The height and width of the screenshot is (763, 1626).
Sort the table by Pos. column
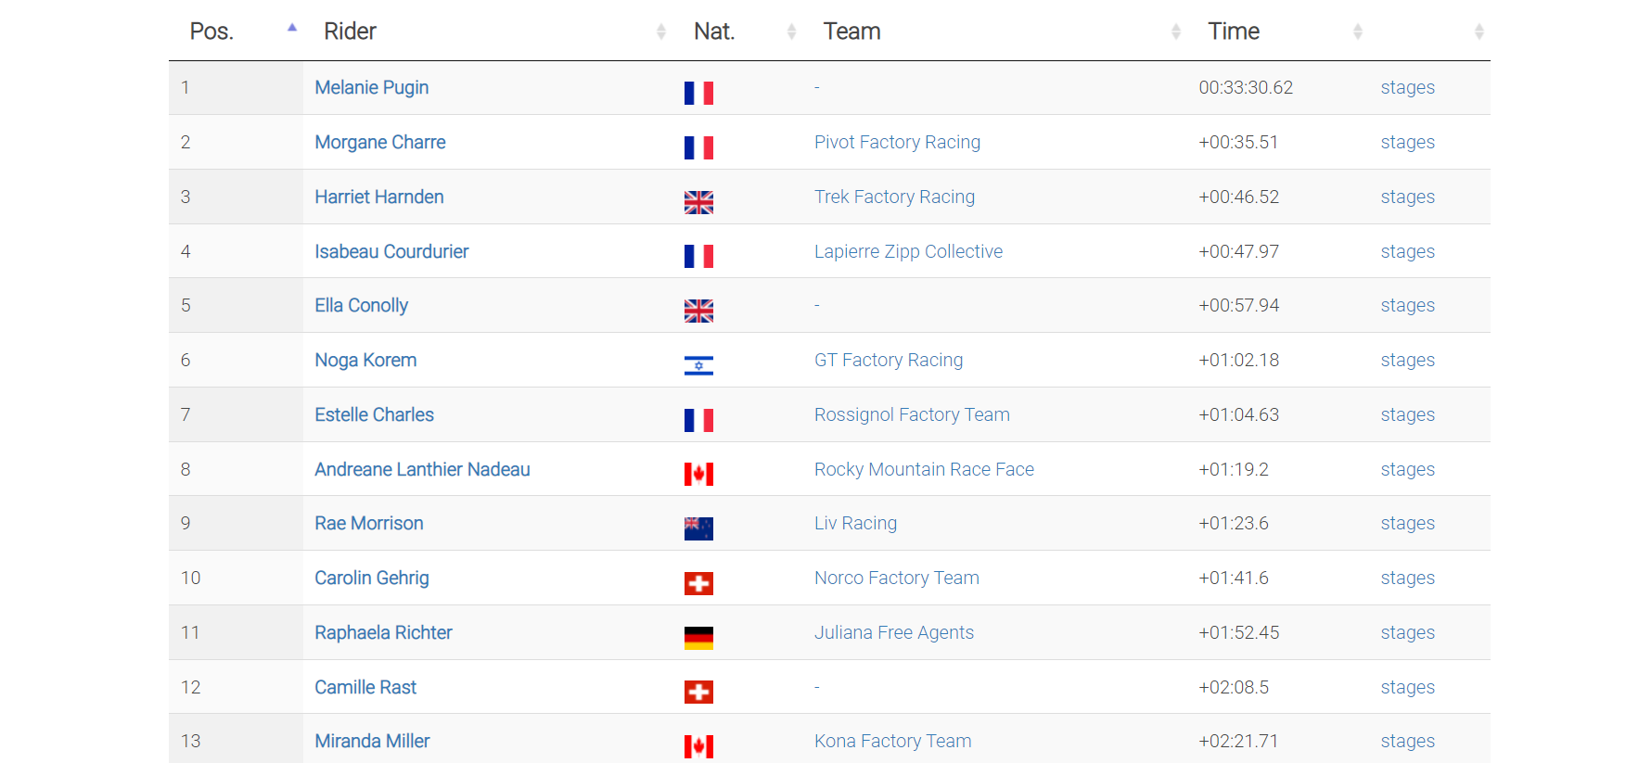click(211, 32)
